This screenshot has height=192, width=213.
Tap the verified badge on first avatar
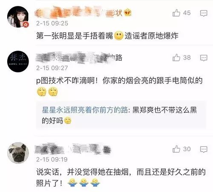(x=26, y=25)
